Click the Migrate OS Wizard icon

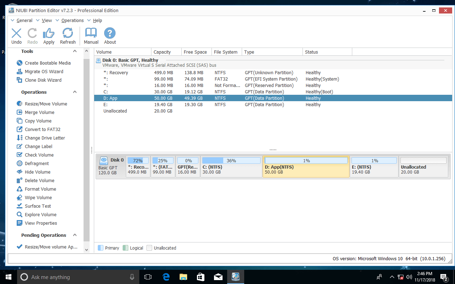point(20,71)
